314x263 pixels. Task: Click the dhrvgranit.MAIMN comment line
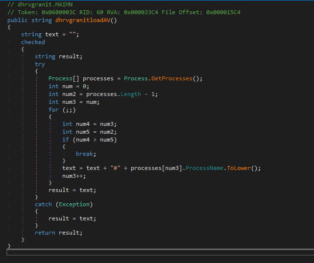[x=40, y=4]
